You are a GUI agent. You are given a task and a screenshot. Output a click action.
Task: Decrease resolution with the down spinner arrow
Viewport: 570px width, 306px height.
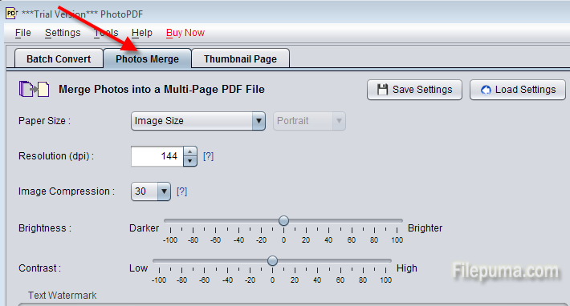(190, 161)
